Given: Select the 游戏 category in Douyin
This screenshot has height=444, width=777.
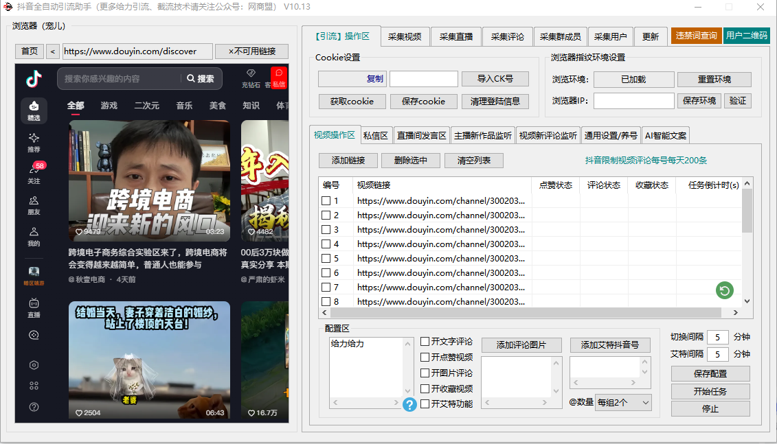Looking at the screenshot, I should (109, 106).
